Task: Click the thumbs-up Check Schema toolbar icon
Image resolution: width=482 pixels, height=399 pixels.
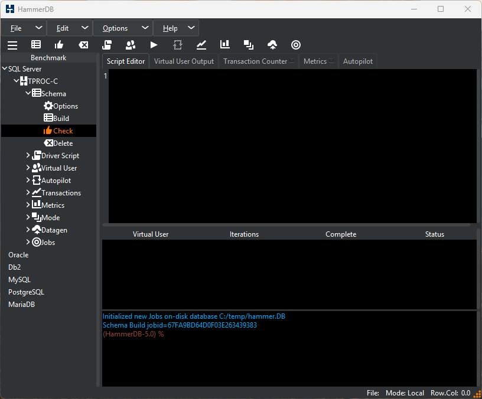Action: (59, 45)
